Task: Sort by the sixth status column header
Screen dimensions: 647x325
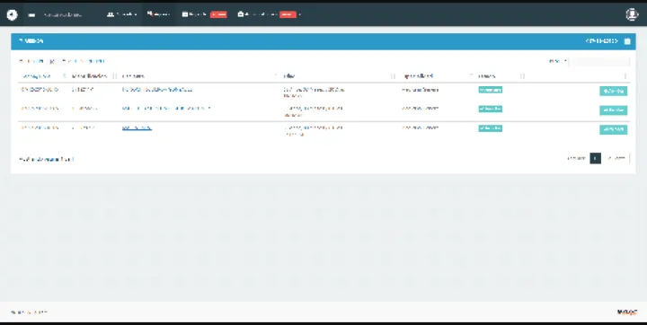Action: coord(501,76)
